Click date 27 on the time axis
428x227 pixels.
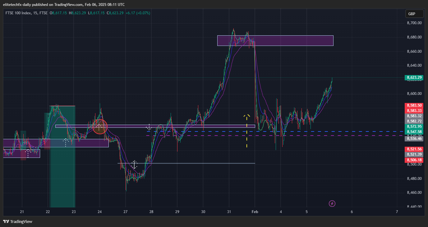pyautogui.click(x=125, y=212)
